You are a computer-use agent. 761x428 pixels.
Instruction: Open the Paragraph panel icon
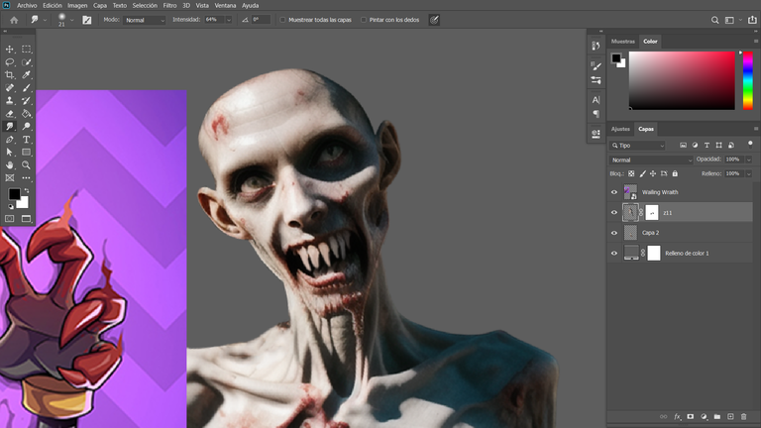(x=596, y=114)
